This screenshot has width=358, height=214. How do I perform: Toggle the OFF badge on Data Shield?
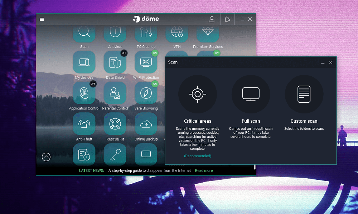[x=124, y=53]
